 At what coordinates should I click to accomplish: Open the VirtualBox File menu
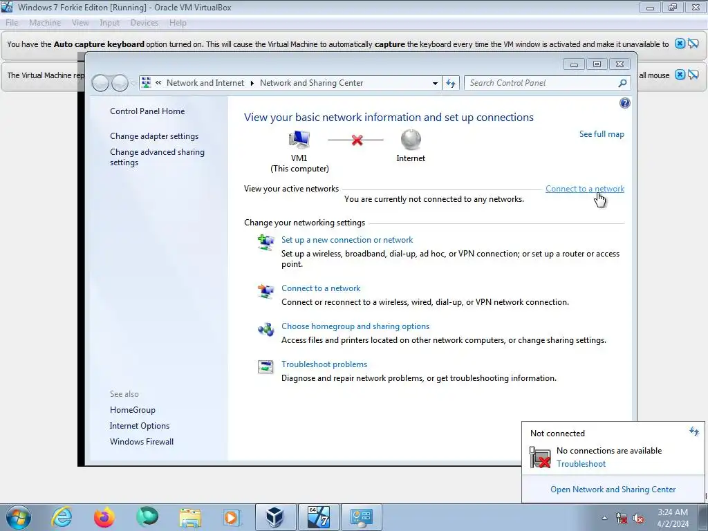click(12, 23)
